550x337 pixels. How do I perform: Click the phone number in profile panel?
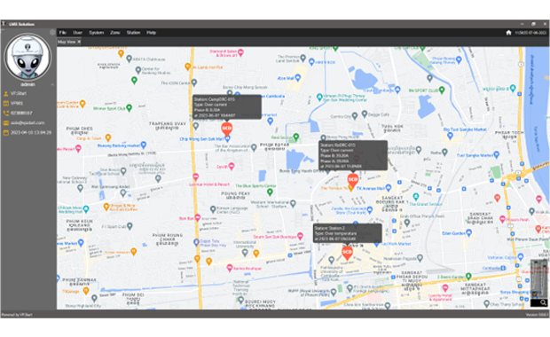point(21,114)
